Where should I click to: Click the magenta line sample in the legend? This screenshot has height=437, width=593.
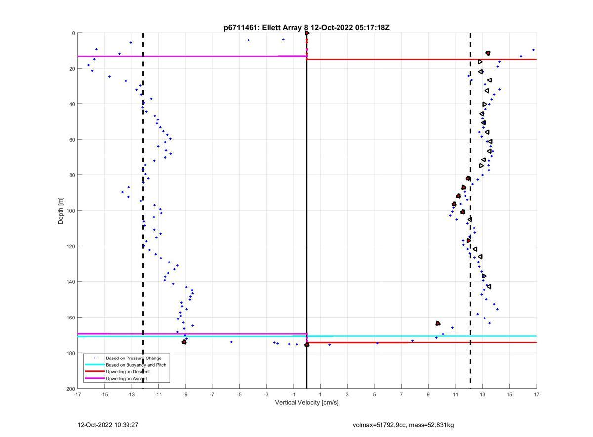click(94, 379)
